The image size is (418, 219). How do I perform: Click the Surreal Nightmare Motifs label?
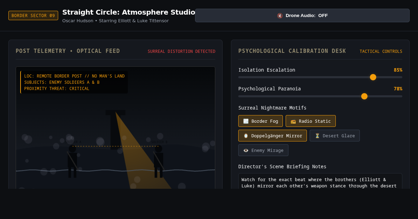coord(272,108)
